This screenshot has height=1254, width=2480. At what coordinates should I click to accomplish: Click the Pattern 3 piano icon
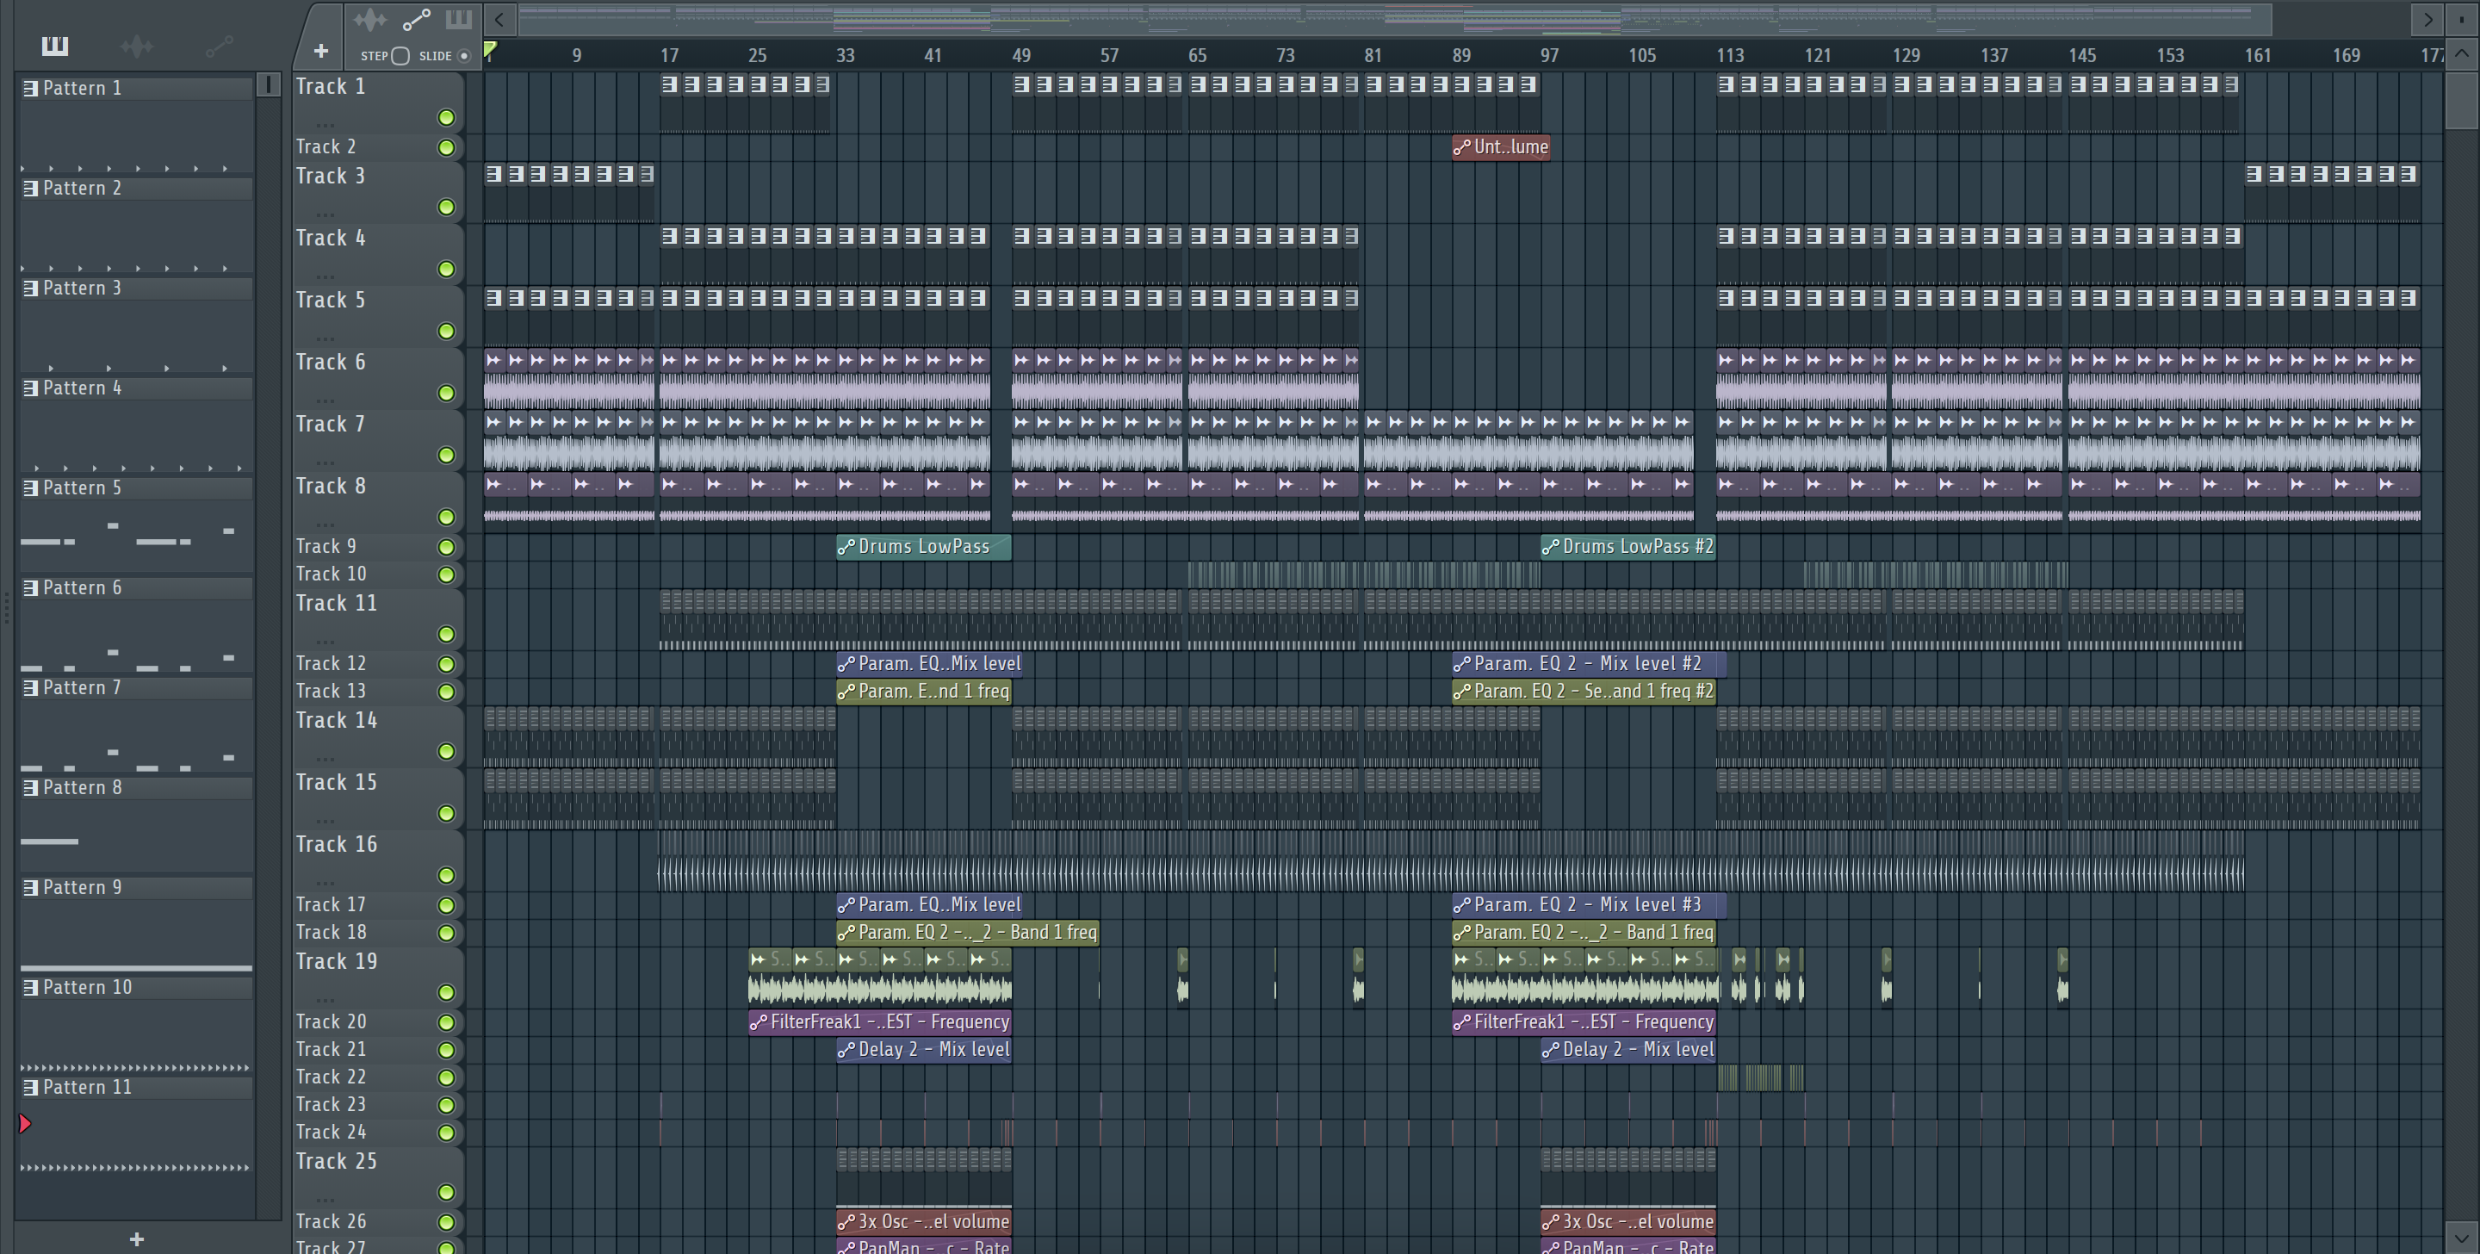tap(31, 288)
